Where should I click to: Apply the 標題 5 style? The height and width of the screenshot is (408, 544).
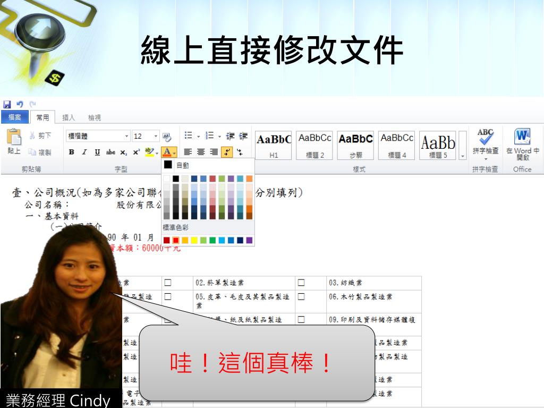pyautogui.click(x=438, y=145)
